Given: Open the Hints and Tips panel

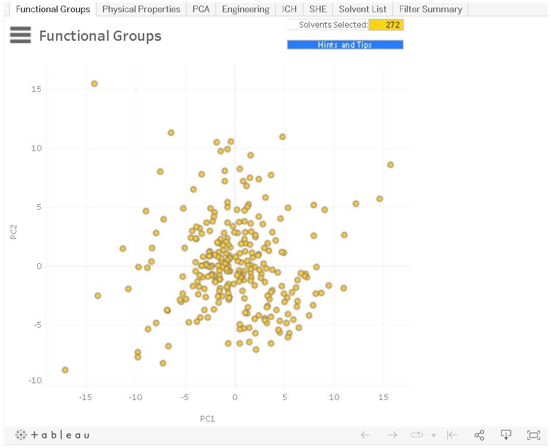Looking at the screenshot, I should [x=345, y=44].
